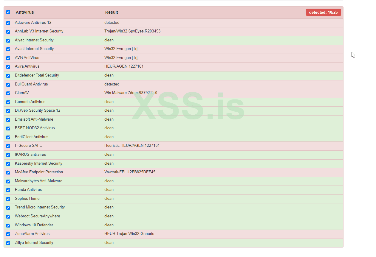Image resolution: width=376 pixels, height=257 pixels.
Task: Toggle the FortiClient Antivirus checkbox
Action: [8, 137]
